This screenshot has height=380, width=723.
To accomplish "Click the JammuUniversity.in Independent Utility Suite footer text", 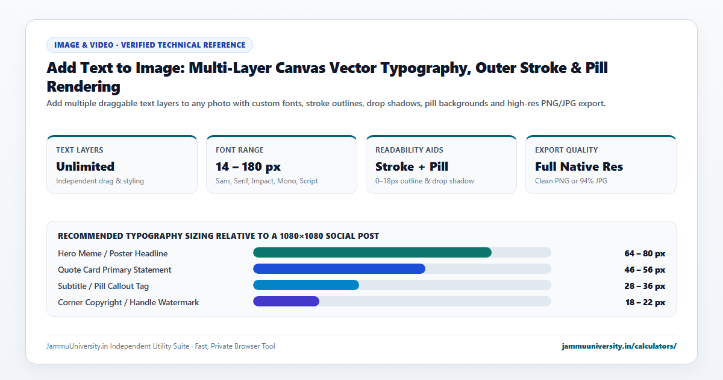I will point(161,346).
